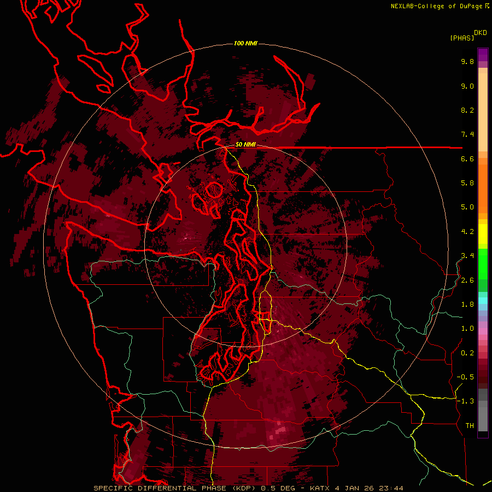Click the -0.5 value on the color scale
Image resolution: width=492 pixels, height=492 pixels.
pyautogui.click(x=465, y=377)
